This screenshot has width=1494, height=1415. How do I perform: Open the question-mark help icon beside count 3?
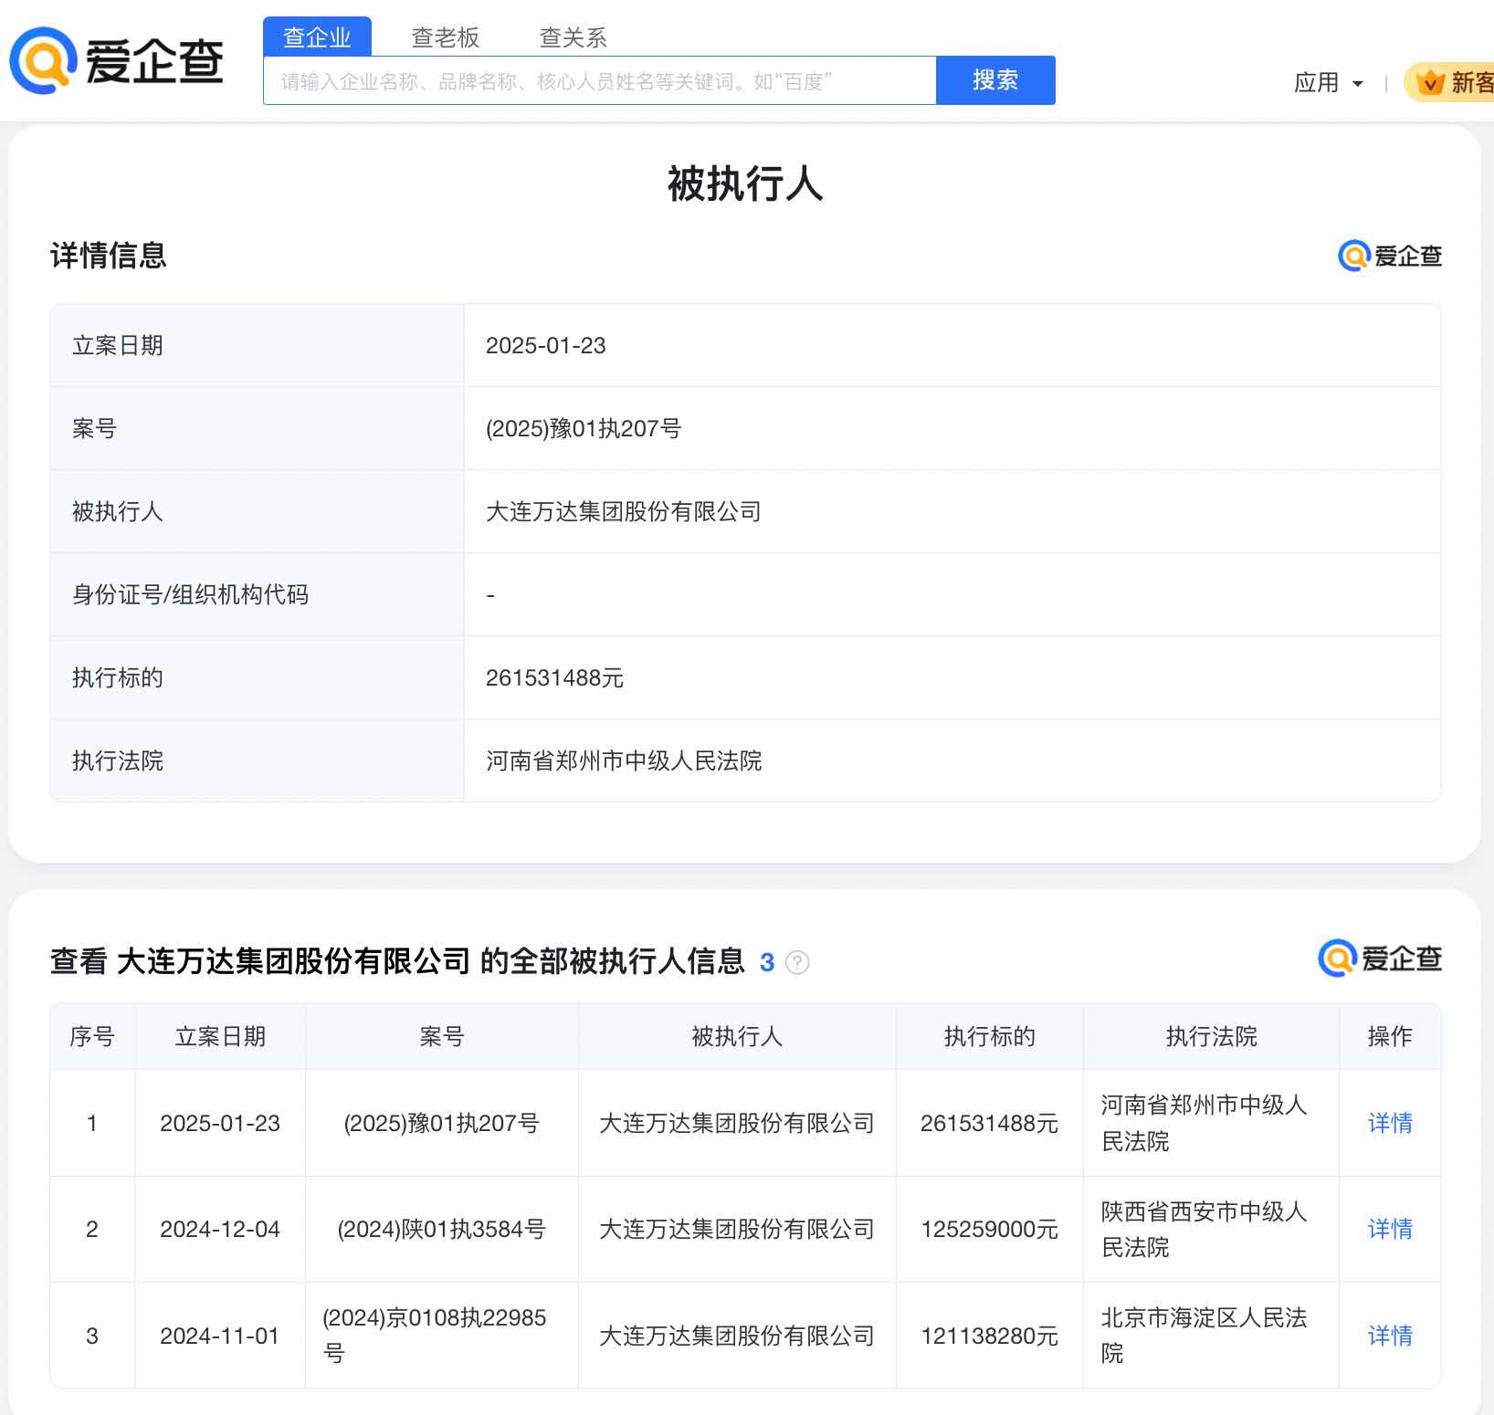[x=796, y=963]
